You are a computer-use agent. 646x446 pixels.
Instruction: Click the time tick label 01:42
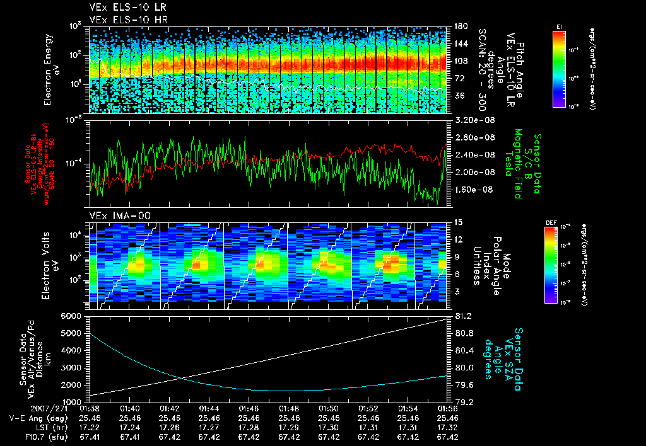(169, 409)
